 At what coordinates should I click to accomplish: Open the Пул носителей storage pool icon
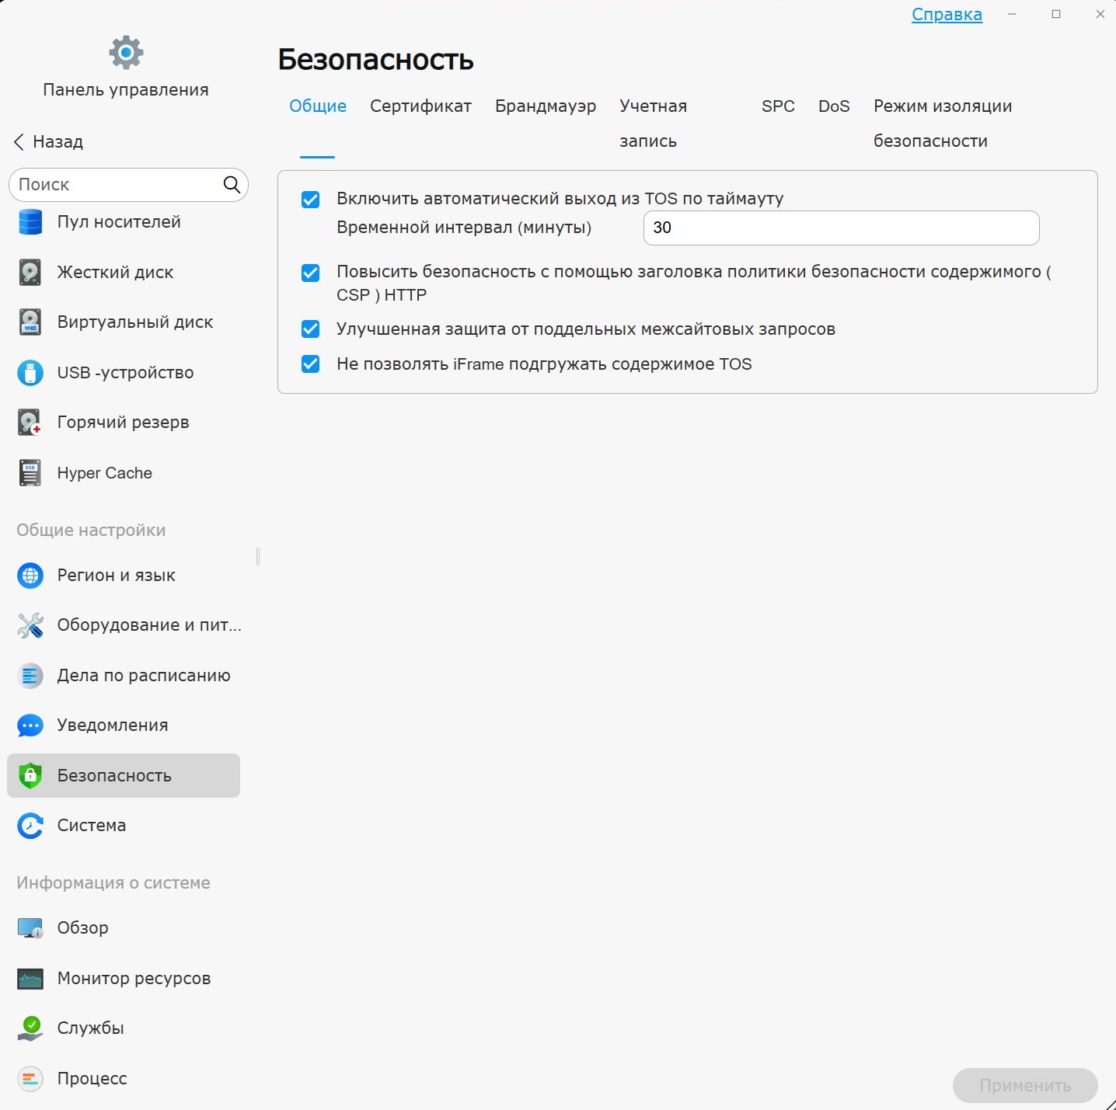coord(30,222)
